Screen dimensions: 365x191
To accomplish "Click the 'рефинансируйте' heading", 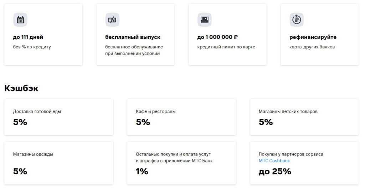I will (313, 37).
